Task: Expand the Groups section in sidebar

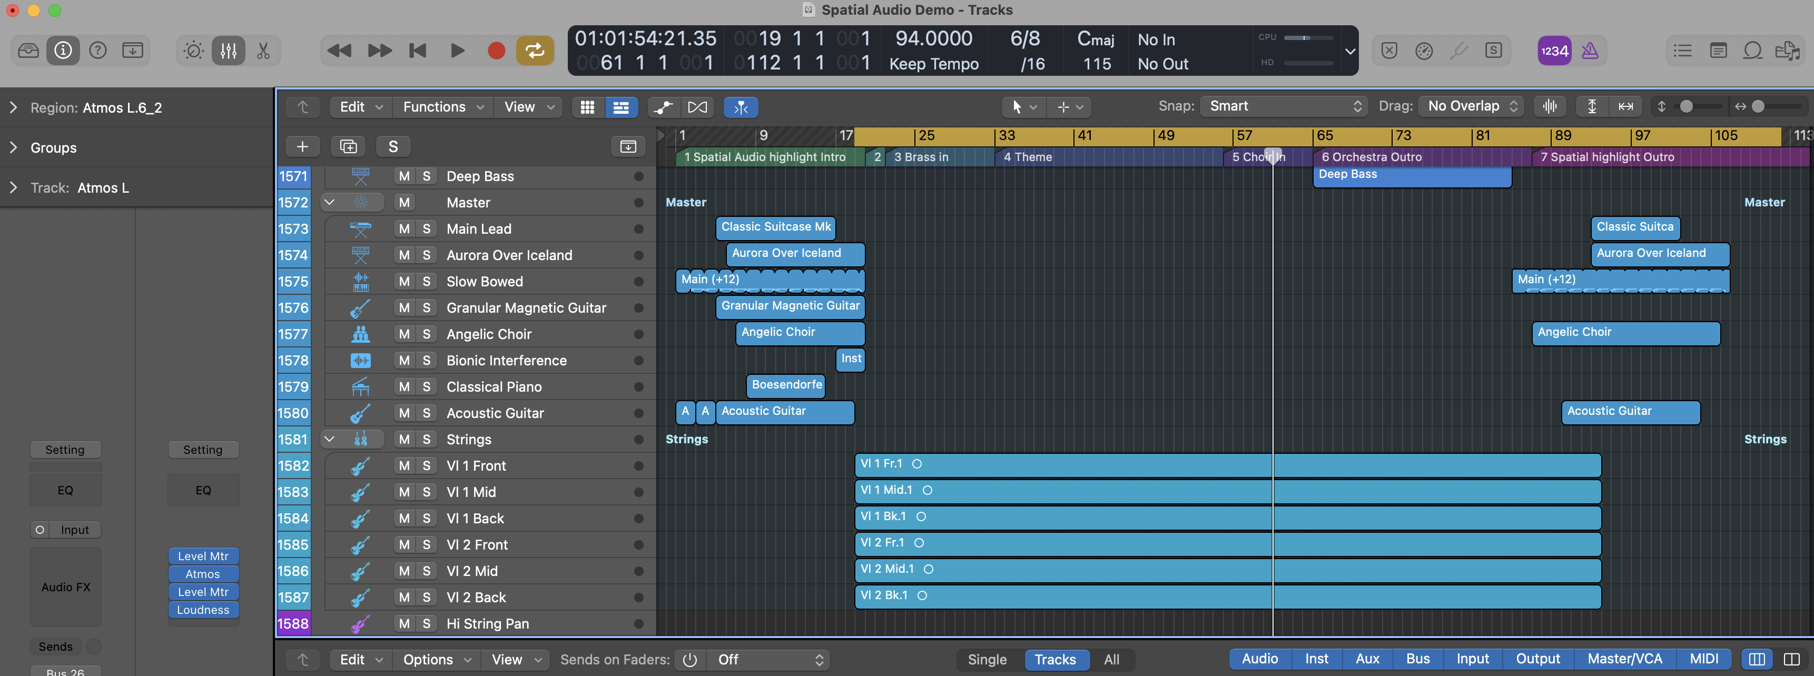Action: click(x=13, y=148)
